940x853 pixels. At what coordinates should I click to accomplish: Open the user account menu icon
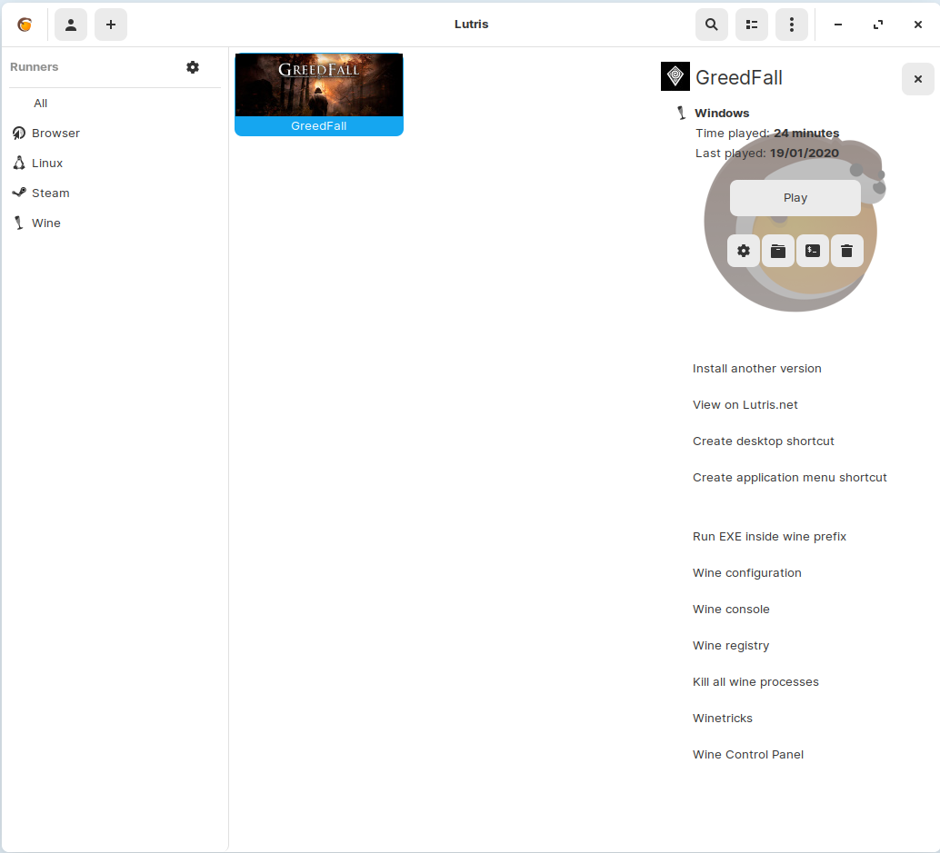[x=71, y=25]
